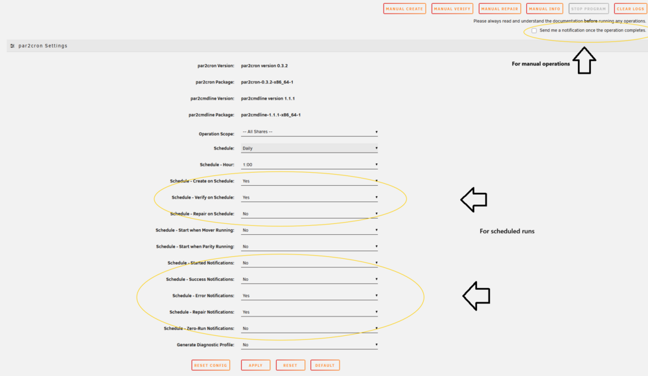Open Schedule - Success Notifications dropdown
This screenshot has width=648, height=376.
coord(309,280)
